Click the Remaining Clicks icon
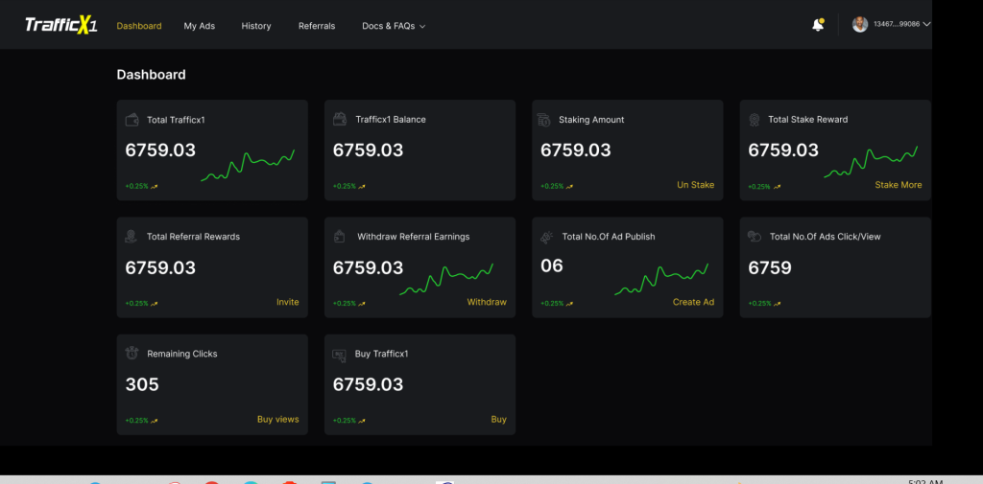This screenshot has height=484, width=983. (x=132, y=354)
